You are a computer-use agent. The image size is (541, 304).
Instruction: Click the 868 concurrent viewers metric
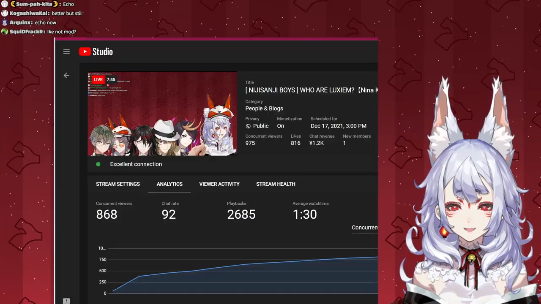click(x=107, y=214)
